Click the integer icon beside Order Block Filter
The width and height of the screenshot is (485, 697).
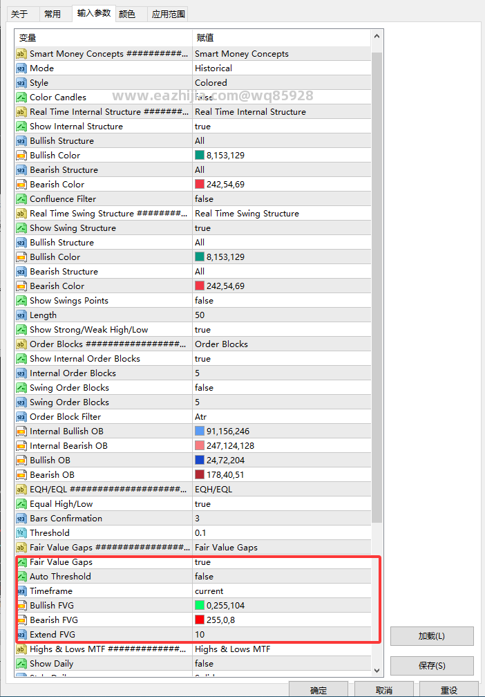[21, 417]
